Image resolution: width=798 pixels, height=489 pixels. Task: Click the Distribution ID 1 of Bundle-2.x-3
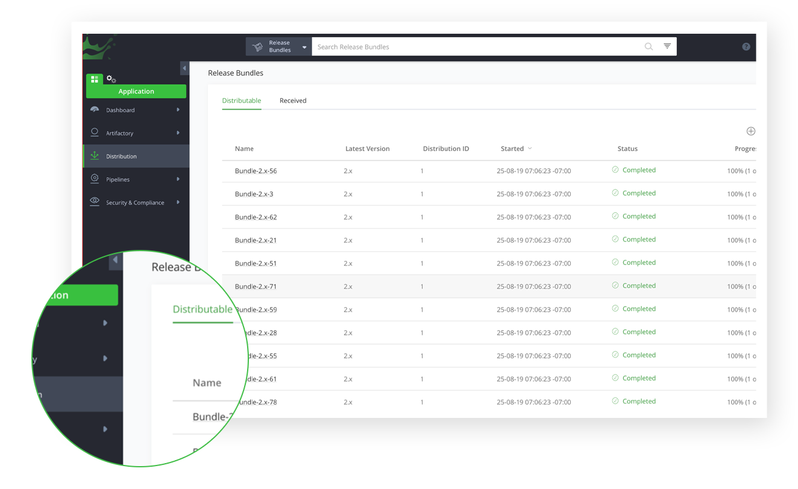422,194
